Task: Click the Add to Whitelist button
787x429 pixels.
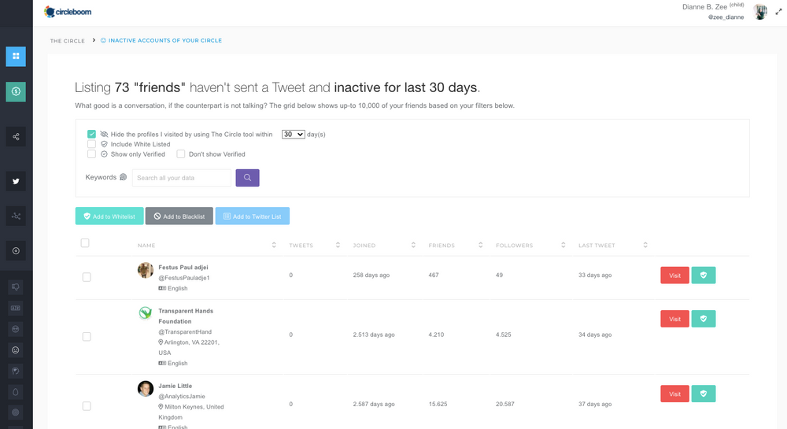Action: pos(109,216)
